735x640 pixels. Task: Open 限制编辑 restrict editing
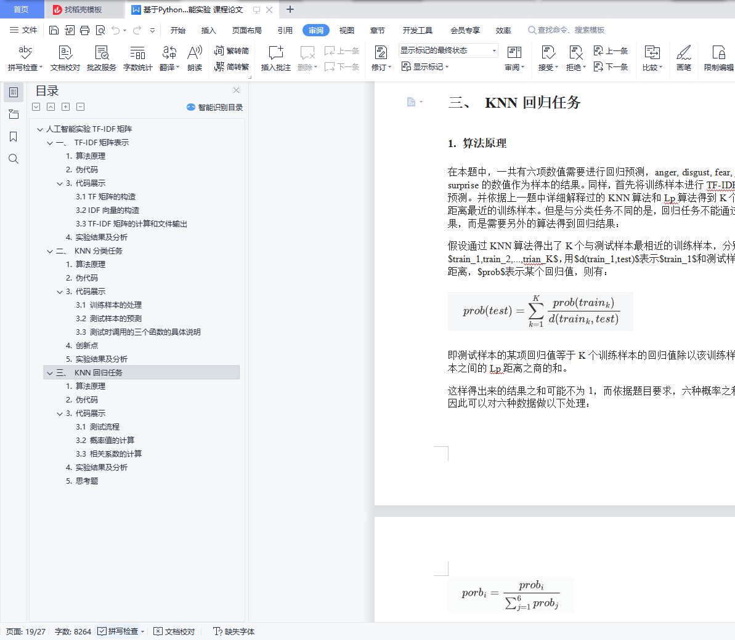[718, 58]
